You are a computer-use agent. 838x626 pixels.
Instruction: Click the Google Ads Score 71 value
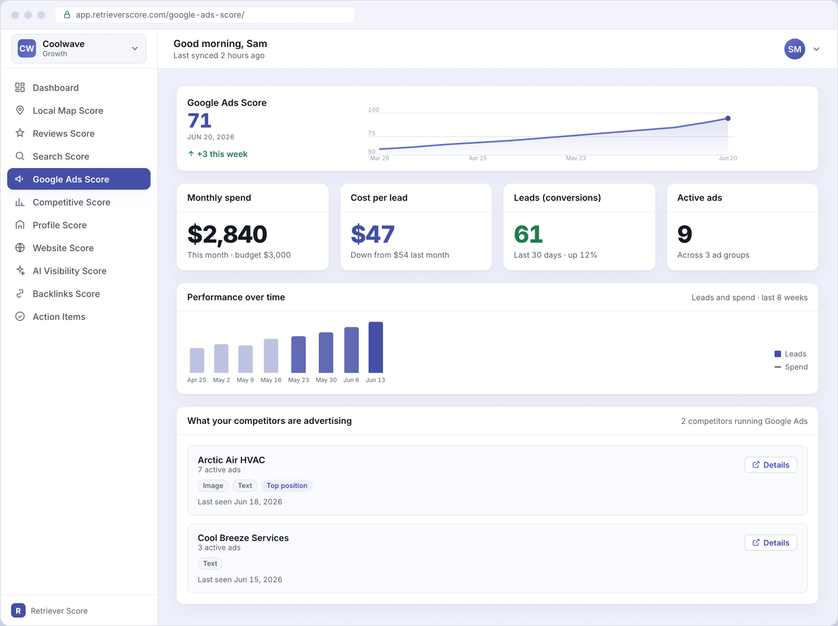(200, 120)
